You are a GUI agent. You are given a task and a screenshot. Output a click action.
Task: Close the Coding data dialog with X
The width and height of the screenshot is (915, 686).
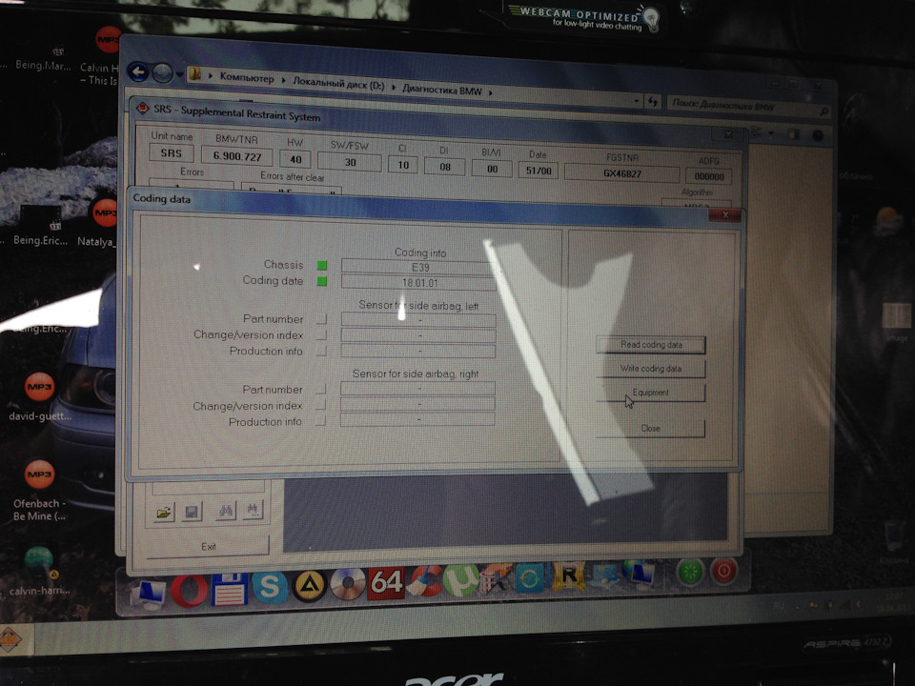click(724, 215)
